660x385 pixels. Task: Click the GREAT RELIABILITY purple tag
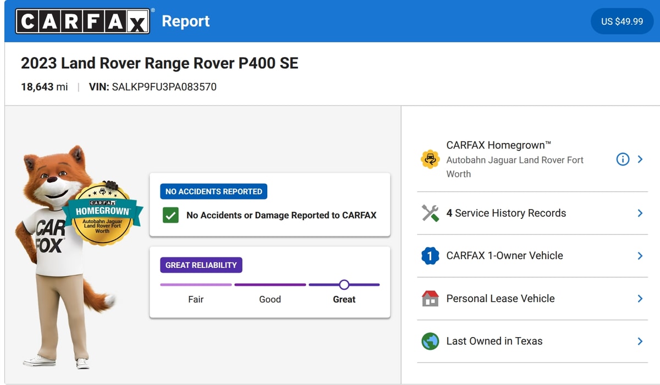coord(201,265)
